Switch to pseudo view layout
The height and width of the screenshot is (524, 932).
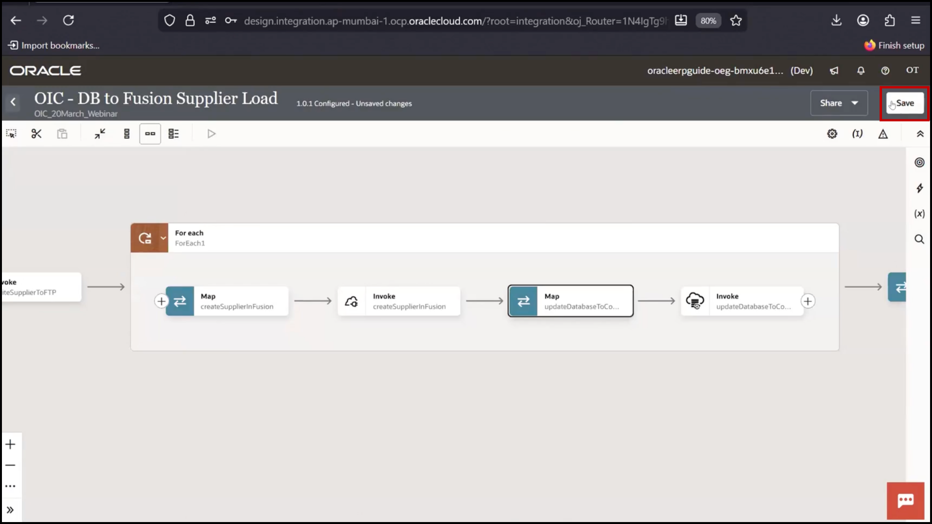click(x=174, y=133)
